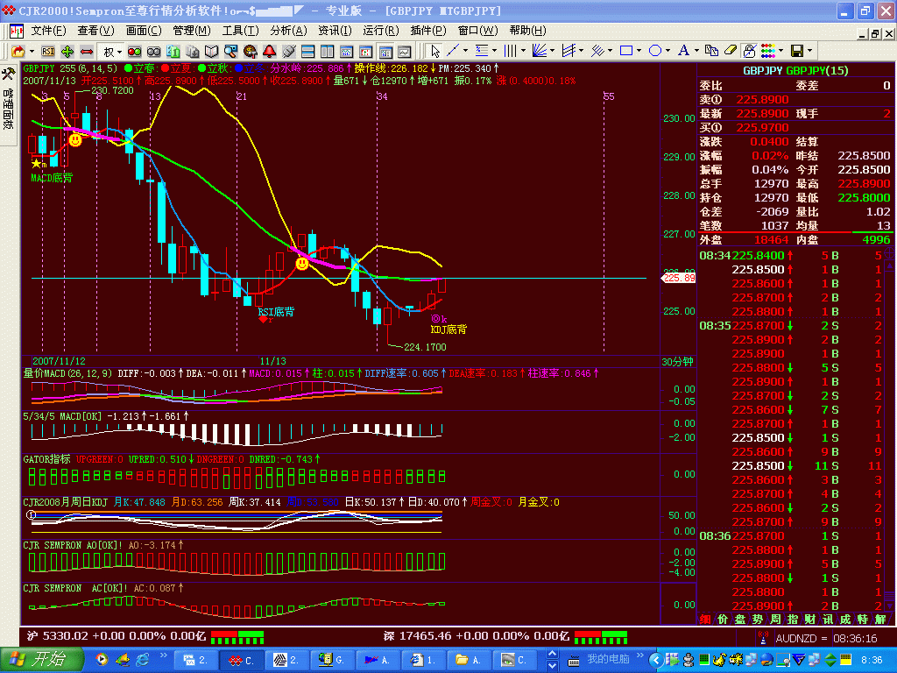This screenshot has width=897, height=673.
Task: Click the red horizontal double-arrow icon
Action: tap(87, 52)
